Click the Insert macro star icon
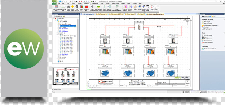The width and height of the screenshot is (225, 105). [x=73, y=8]
